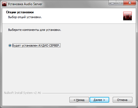Screen dimensions: 138x108
Task: Go back with the Назад button
Action: click(79, 100)
